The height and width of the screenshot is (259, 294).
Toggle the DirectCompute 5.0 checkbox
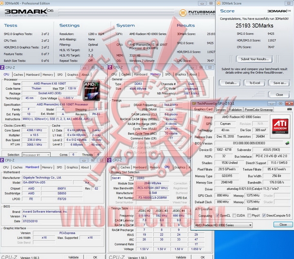(264, 215)
